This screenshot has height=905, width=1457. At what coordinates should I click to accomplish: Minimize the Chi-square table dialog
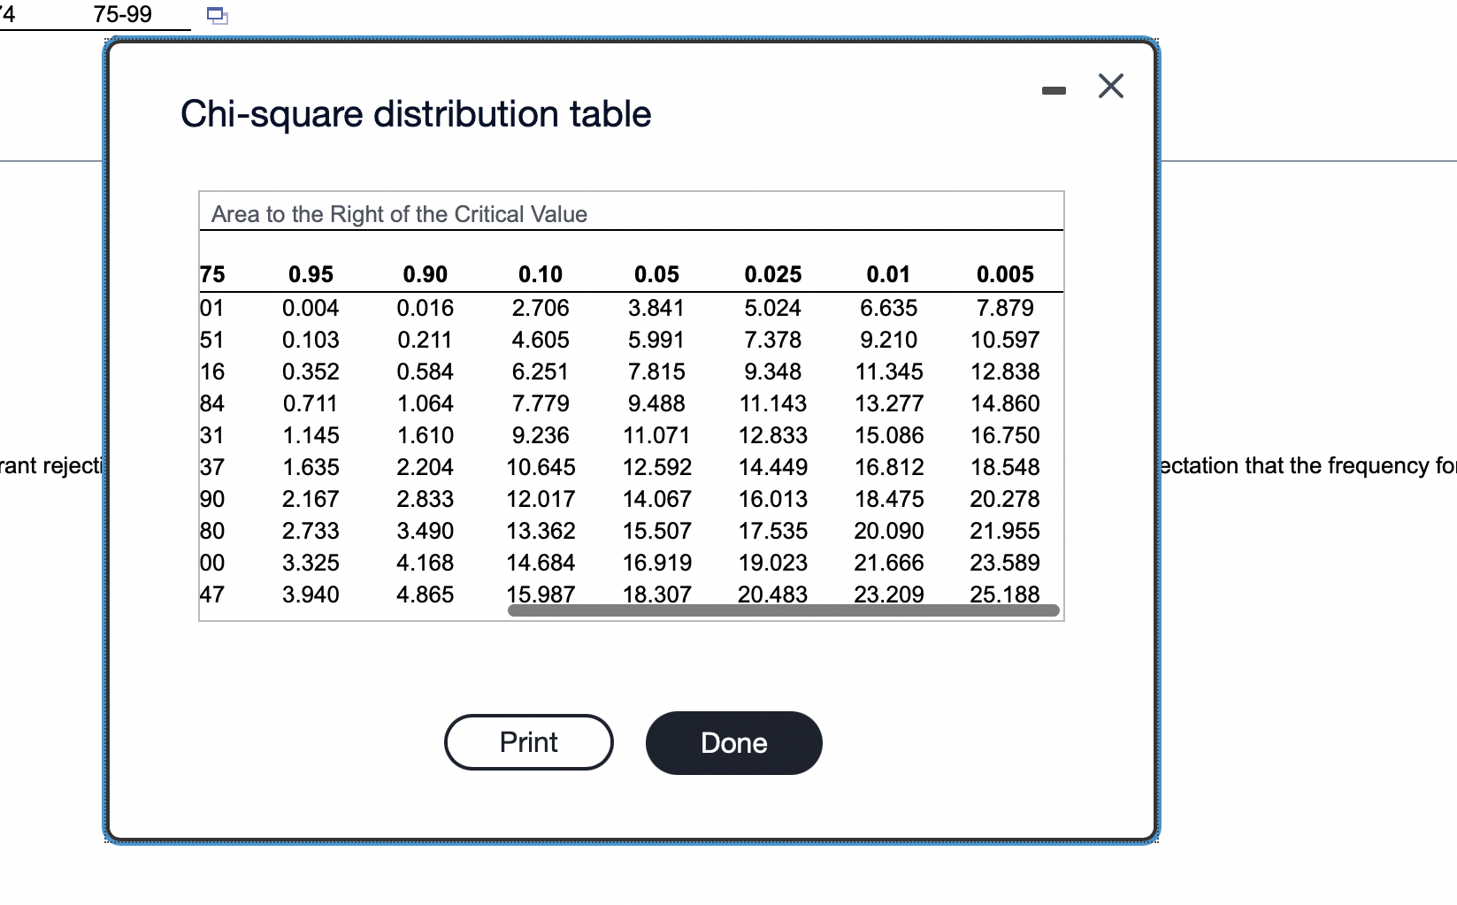tap(1054, 88)
